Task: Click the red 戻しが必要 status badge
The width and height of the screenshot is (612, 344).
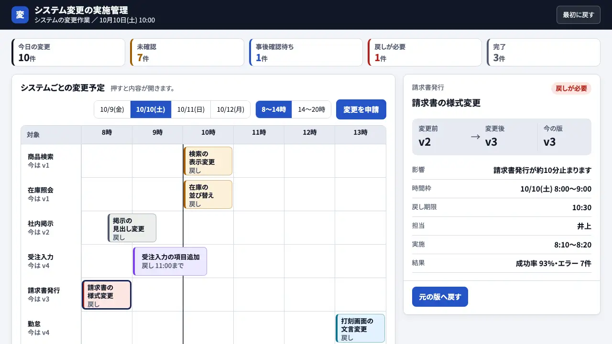Action: pyautogui.click(x=571, y=88)
